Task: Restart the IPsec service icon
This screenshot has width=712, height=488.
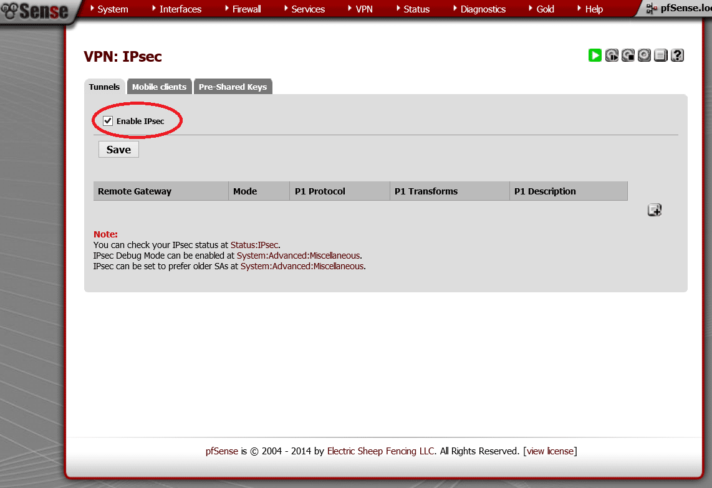Action: click(612, 55)
